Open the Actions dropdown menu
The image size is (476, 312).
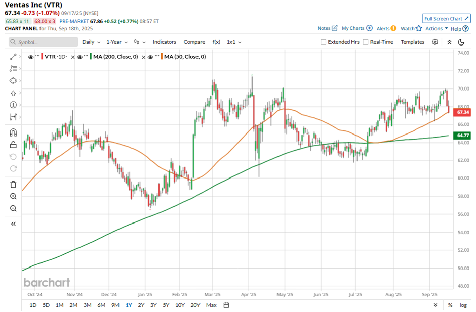[437, 28]
